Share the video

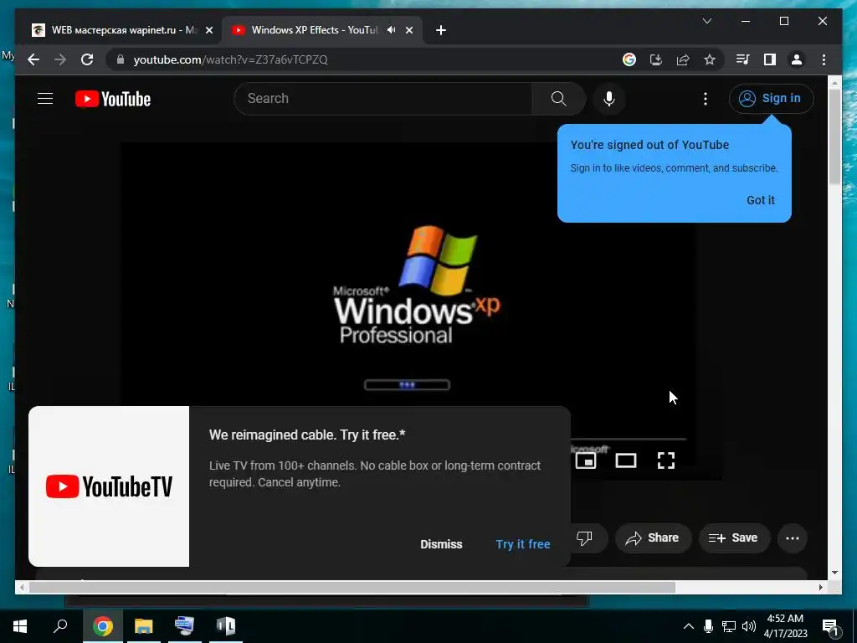point(653,538)
